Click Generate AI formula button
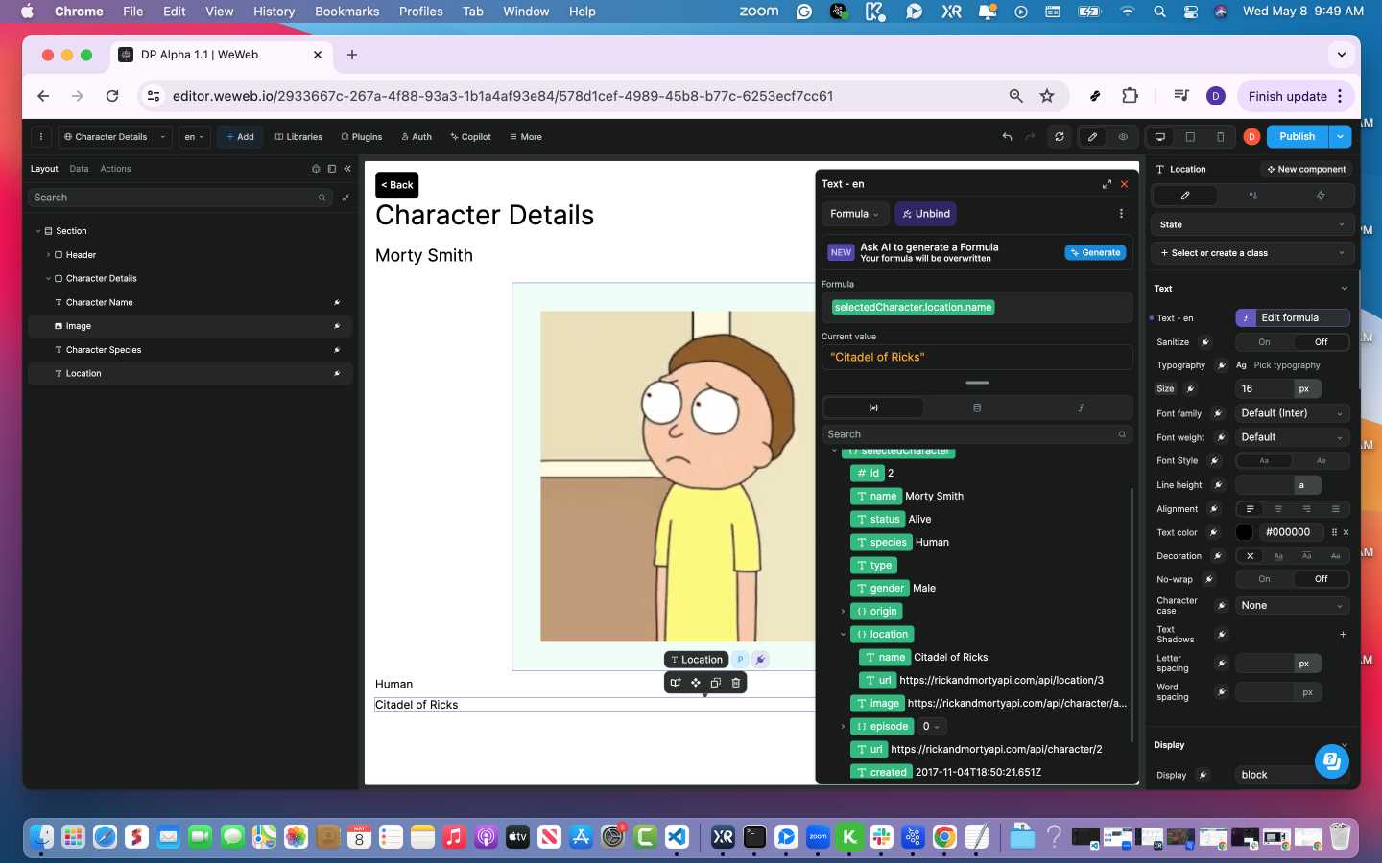Viewport: 1382px width, 863px height. pos(1095,253)
